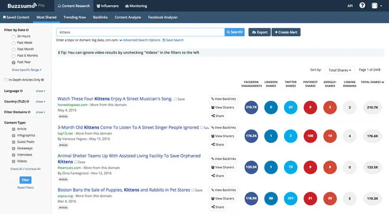Viewport: 389px width, 214px height.
Task: Open the Content Research section
Action: (x=74, y=6)
